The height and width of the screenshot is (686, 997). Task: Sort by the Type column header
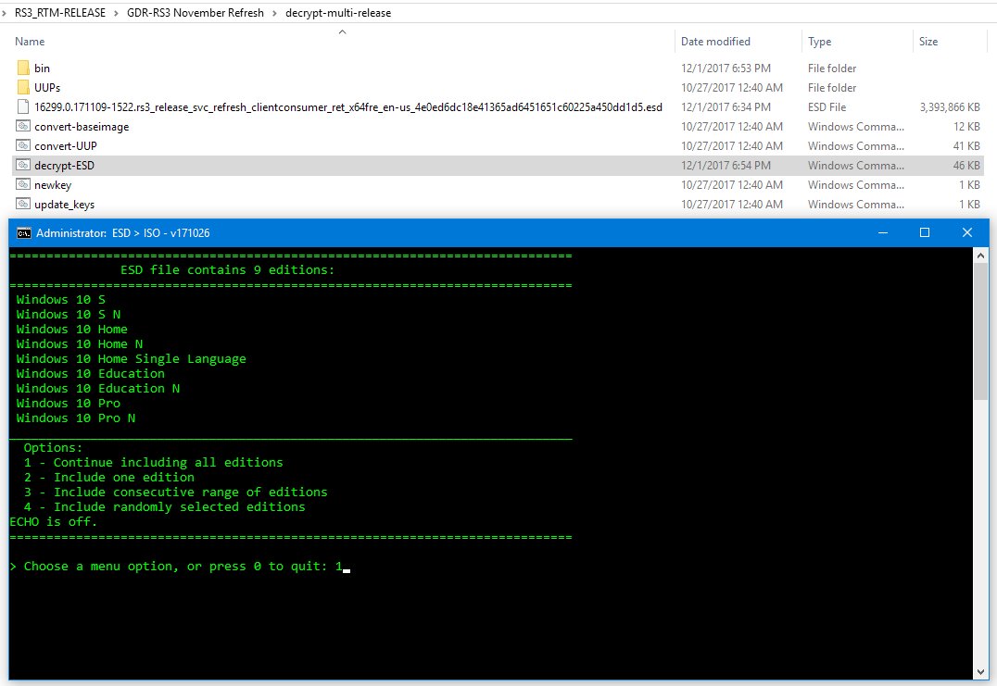(820, 42)
